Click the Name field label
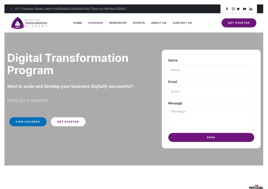Image resolution: width=268 pixels, height=189 pixels. click(x=173, y=60)
